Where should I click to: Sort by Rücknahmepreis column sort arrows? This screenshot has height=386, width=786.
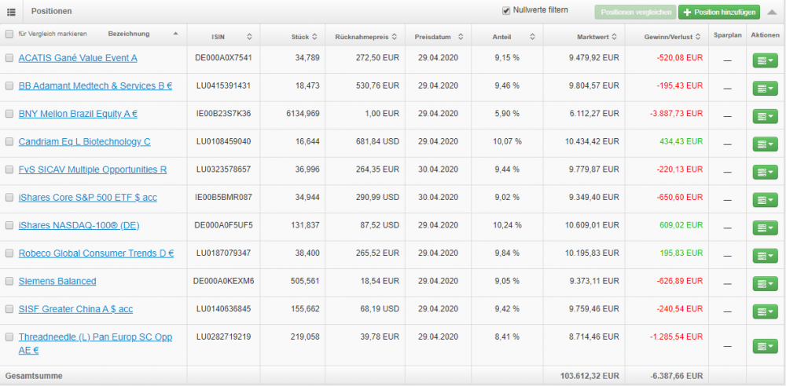click(393, 37)
